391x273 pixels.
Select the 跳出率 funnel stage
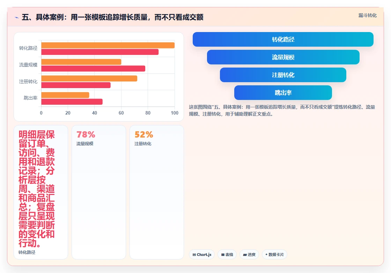[x=283, y=93]
